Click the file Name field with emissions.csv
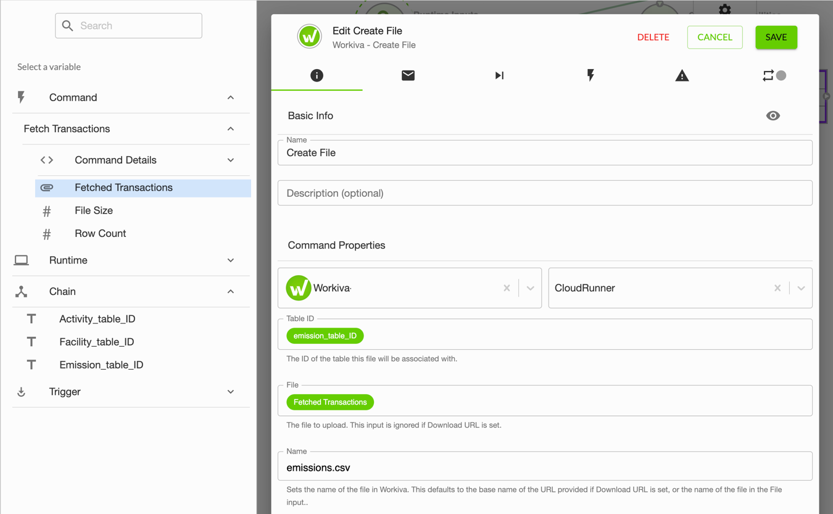The image size is (833, 514). click(545, 467)
